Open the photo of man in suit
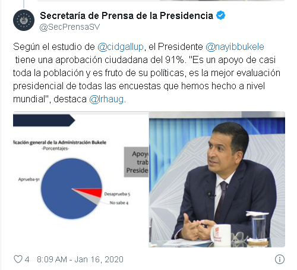Viewport: 297px width, 270px height. click(217, 180)
